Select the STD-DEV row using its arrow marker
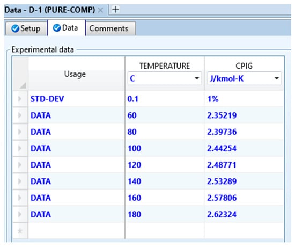 point(20,99)
